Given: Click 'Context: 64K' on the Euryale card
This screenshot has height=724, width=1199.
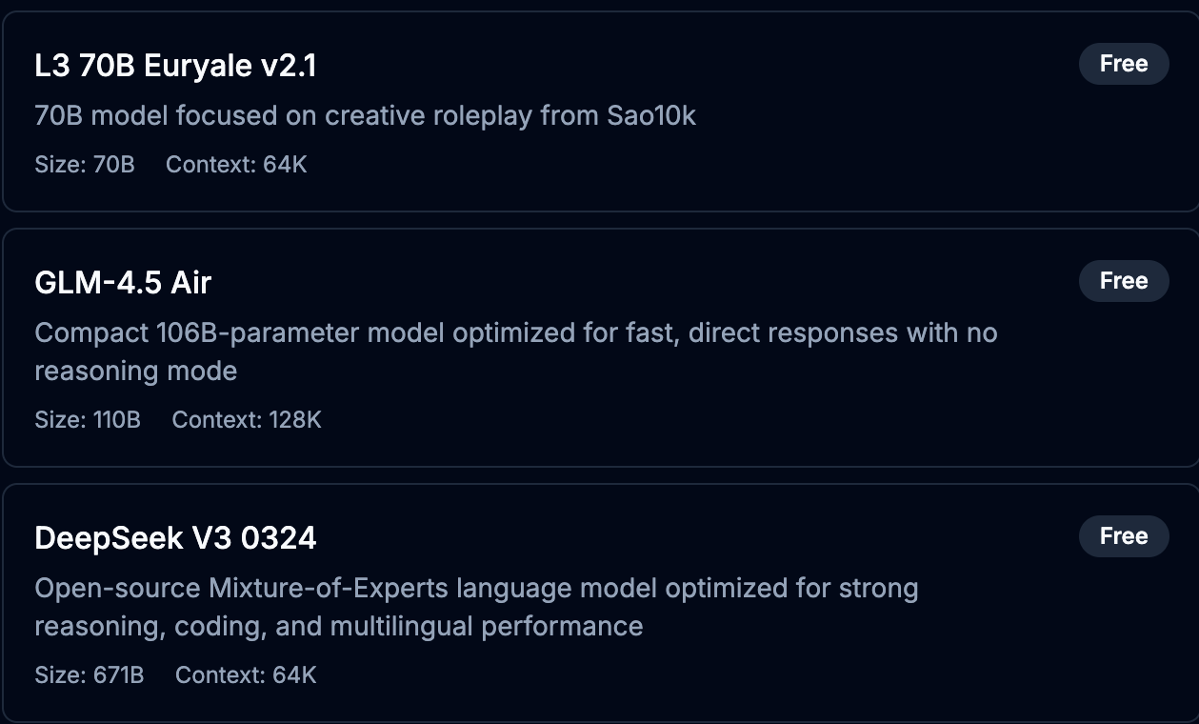Looking at the screenshot, I should [x=236, y=165].
